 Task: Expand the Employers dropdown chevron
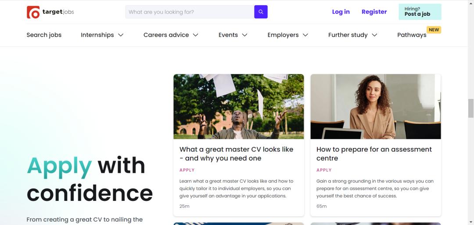tap(305, 35)
